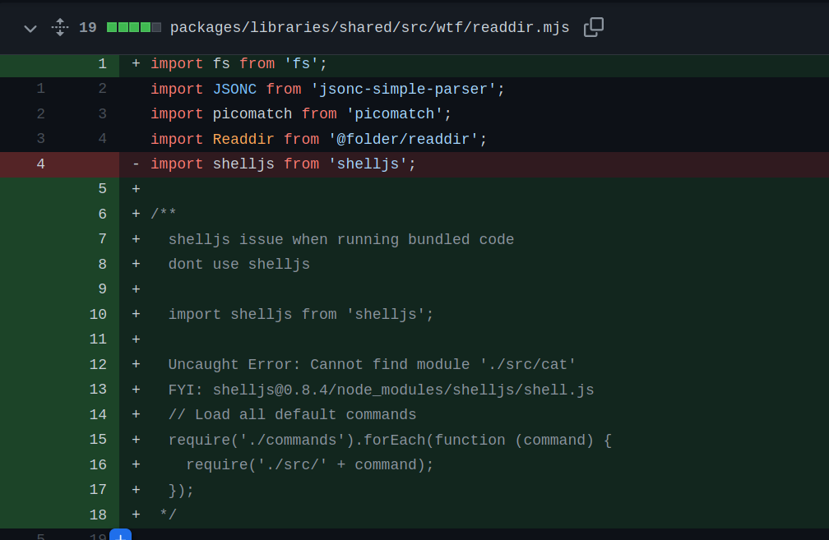Click line importing picomatch
Viewport: 829px width, 540px height.
(x=301, y=113)
